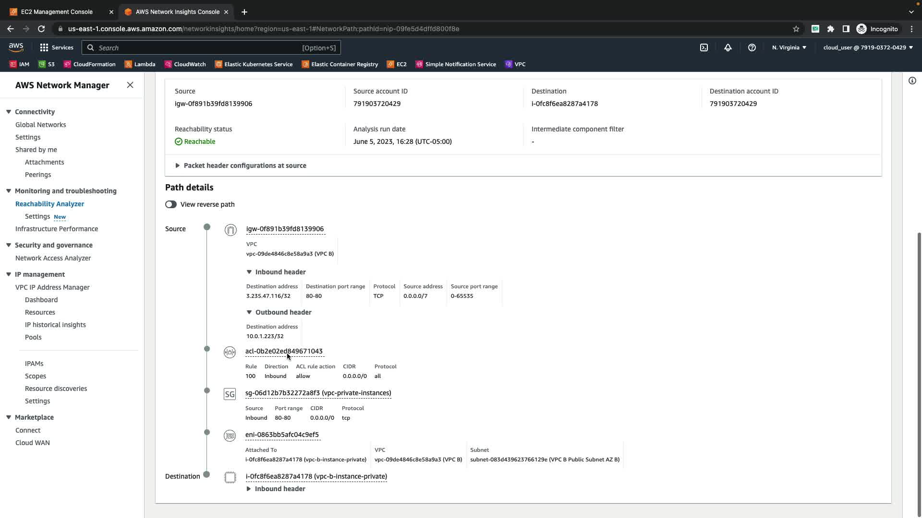Click the AWS logo home icon
The width and height of the screenshot is (922, 518).
pos(16,47)
